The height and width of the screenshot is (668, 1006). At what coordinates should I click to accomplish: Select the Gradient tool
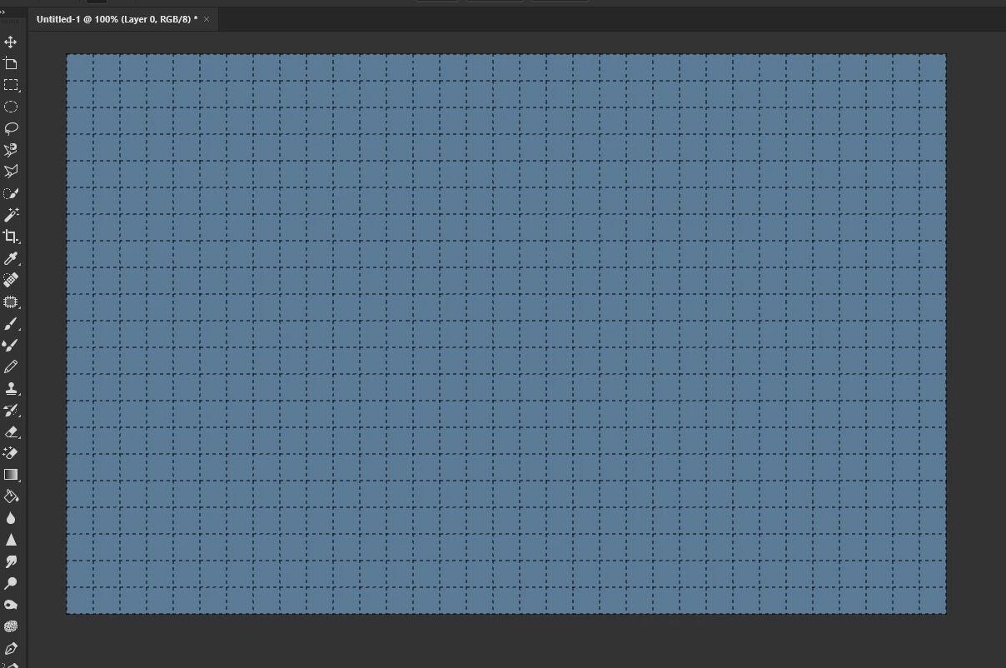(11, 475)
